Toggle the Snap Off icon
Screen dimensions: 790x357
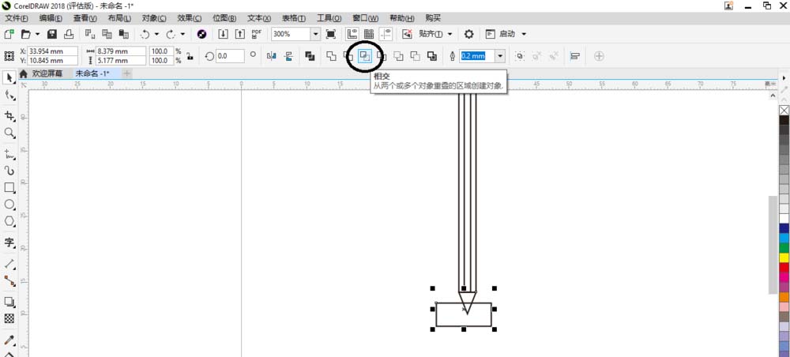pyautogui.click(x=407, y=34)
